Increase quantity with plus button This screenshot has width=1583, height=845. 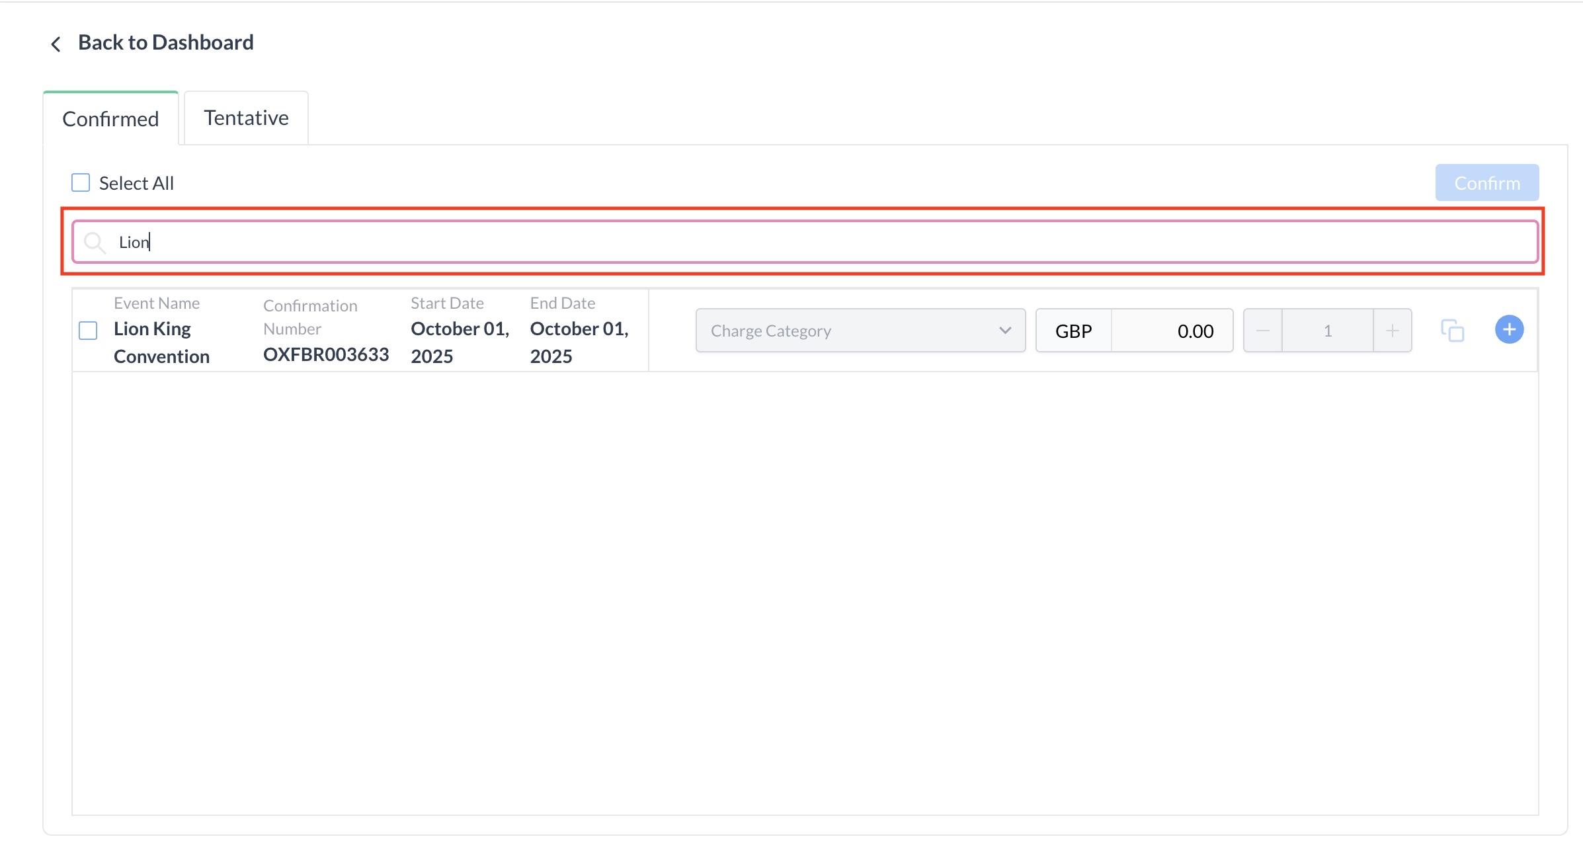[x=1392, y=331]
